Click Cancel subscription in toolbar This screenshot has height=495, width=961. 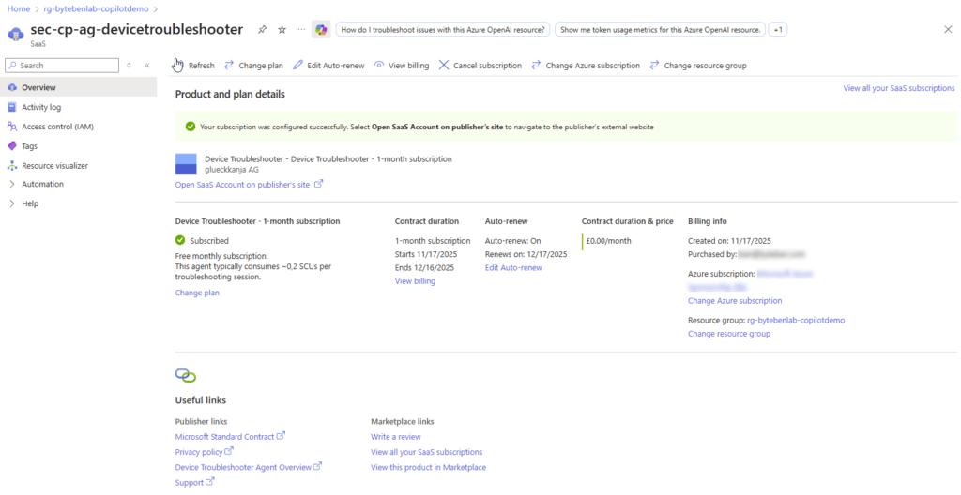(x=480, y=66)
